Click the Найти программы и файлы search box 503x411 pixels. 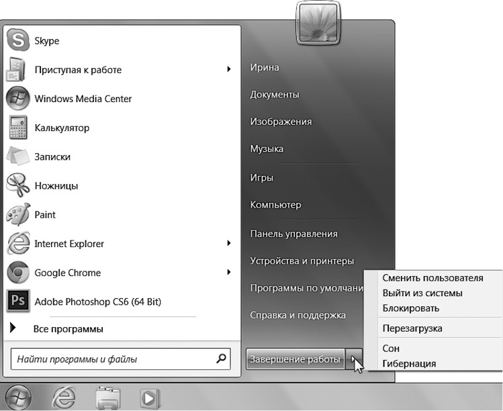114,359
